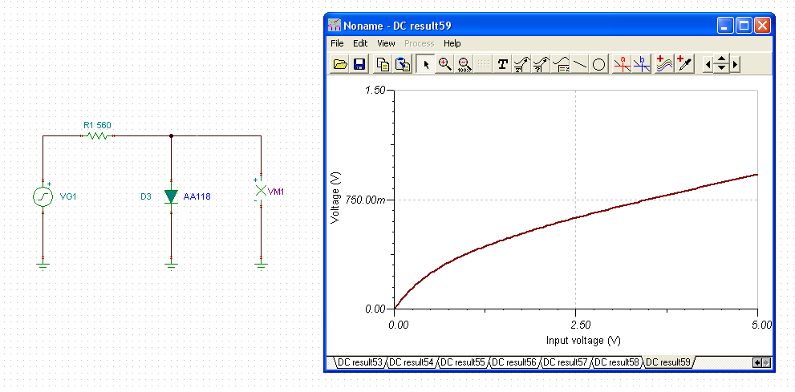Click the window system menu icon

[334, 26]
